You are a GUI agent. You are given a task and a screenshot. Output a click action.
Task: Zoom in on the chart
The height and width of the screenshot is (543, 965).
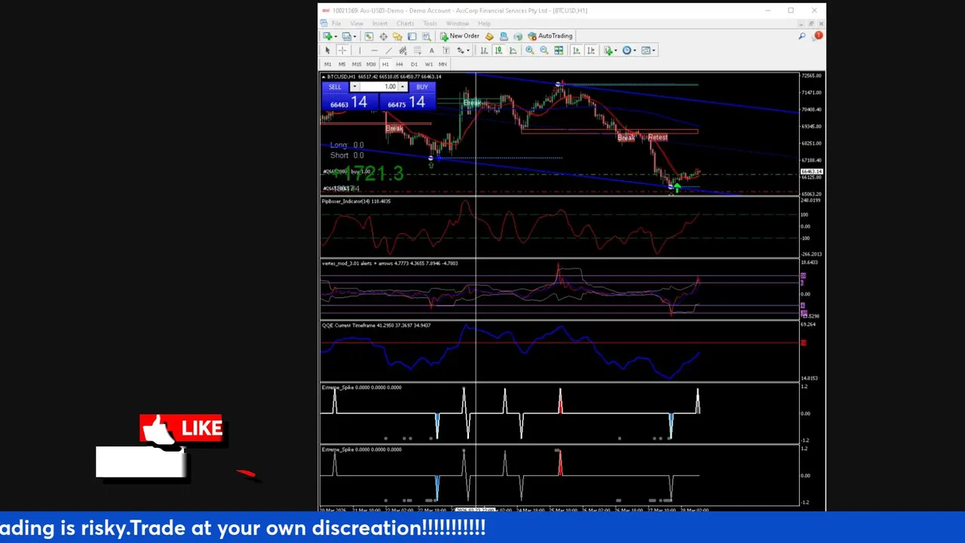click(x=529, y=51)
